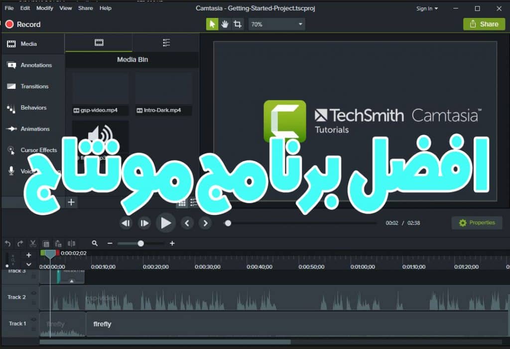The width and height of the screenshot is (510, 349).
Task: Toggle Track 1 visibility eye icon
Action: coord(33,320)
